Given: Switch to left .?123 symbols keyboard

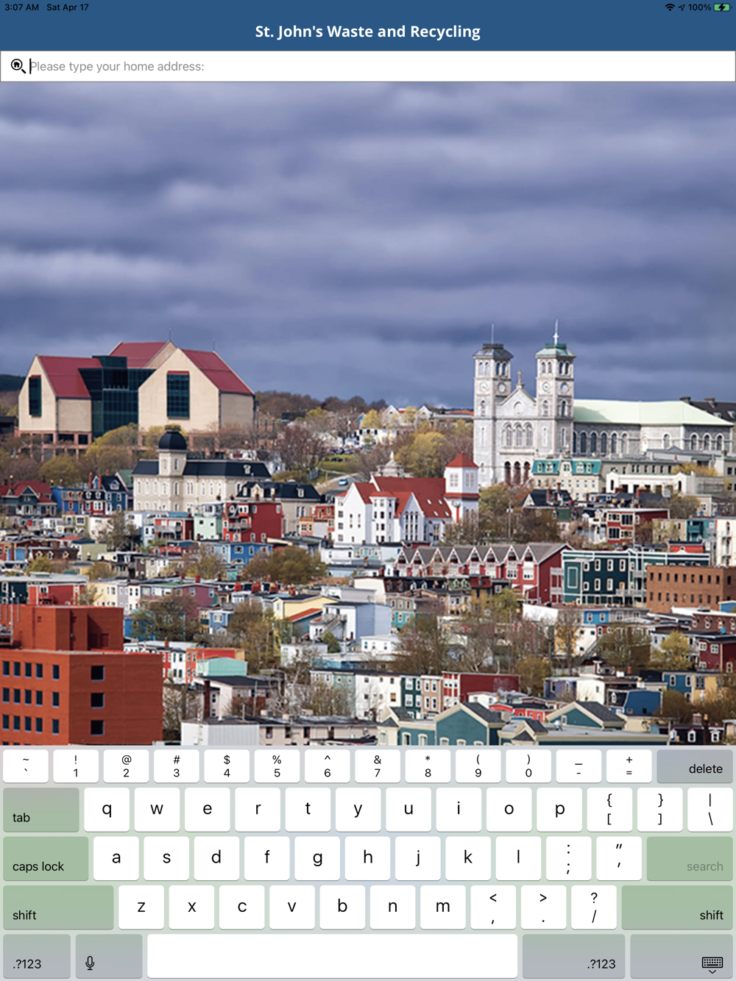Looking at the screenshot, I should 37,956.
